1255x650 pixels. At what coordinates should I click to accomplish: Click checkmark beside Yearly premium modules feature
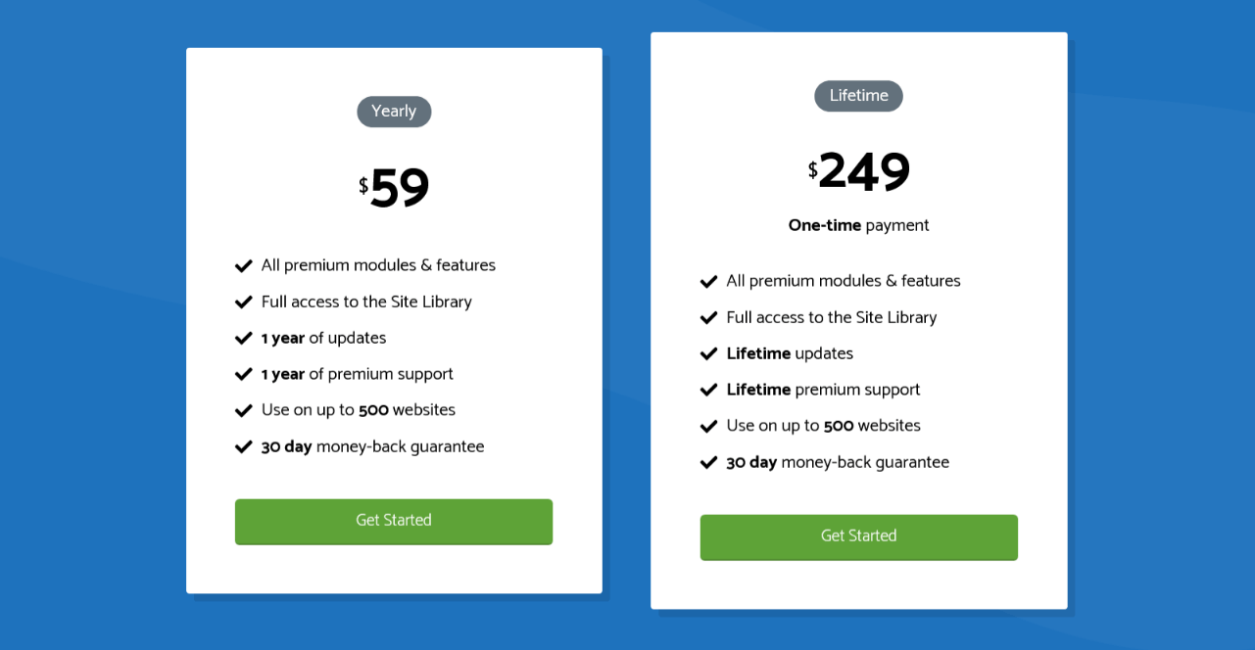click(244, 266)
